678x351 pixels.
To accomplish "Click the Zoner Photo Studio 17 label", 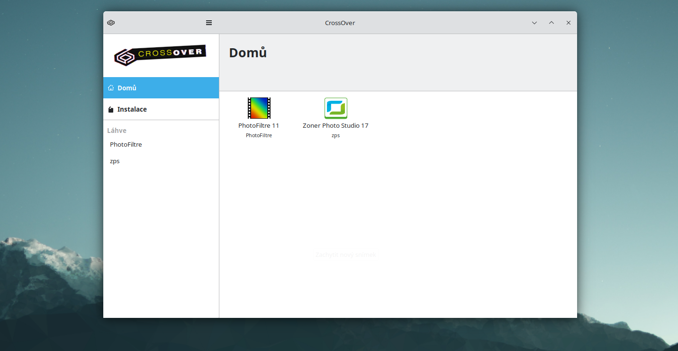I will point(335,126).
